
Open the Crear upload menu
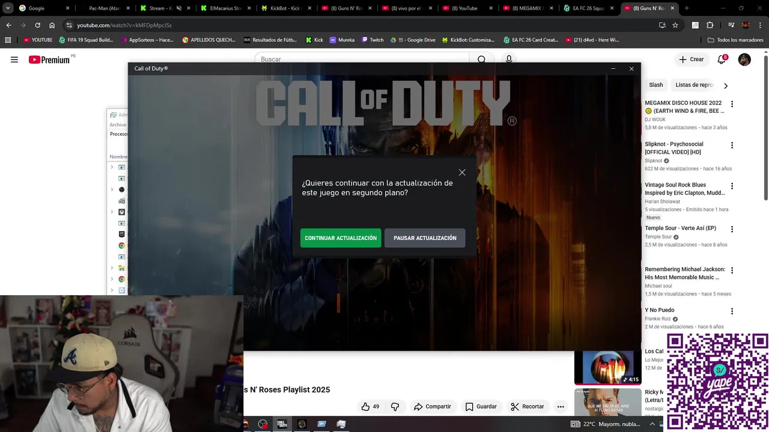[x=691, y=59]
